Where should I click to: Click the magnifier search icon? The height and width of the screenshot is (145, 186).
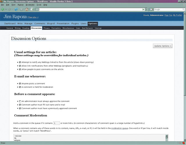click(183, 10)
